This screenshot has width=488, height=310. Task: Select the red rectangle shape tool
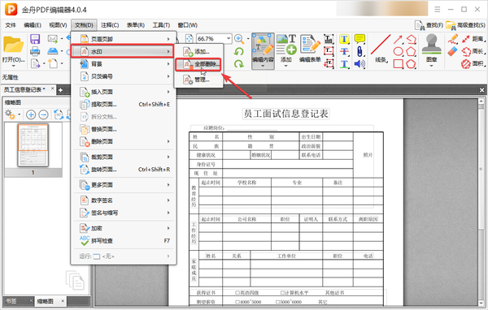coord(398,64)
